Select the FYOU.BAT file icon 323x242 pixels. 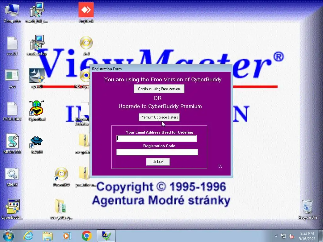(12, 111)
